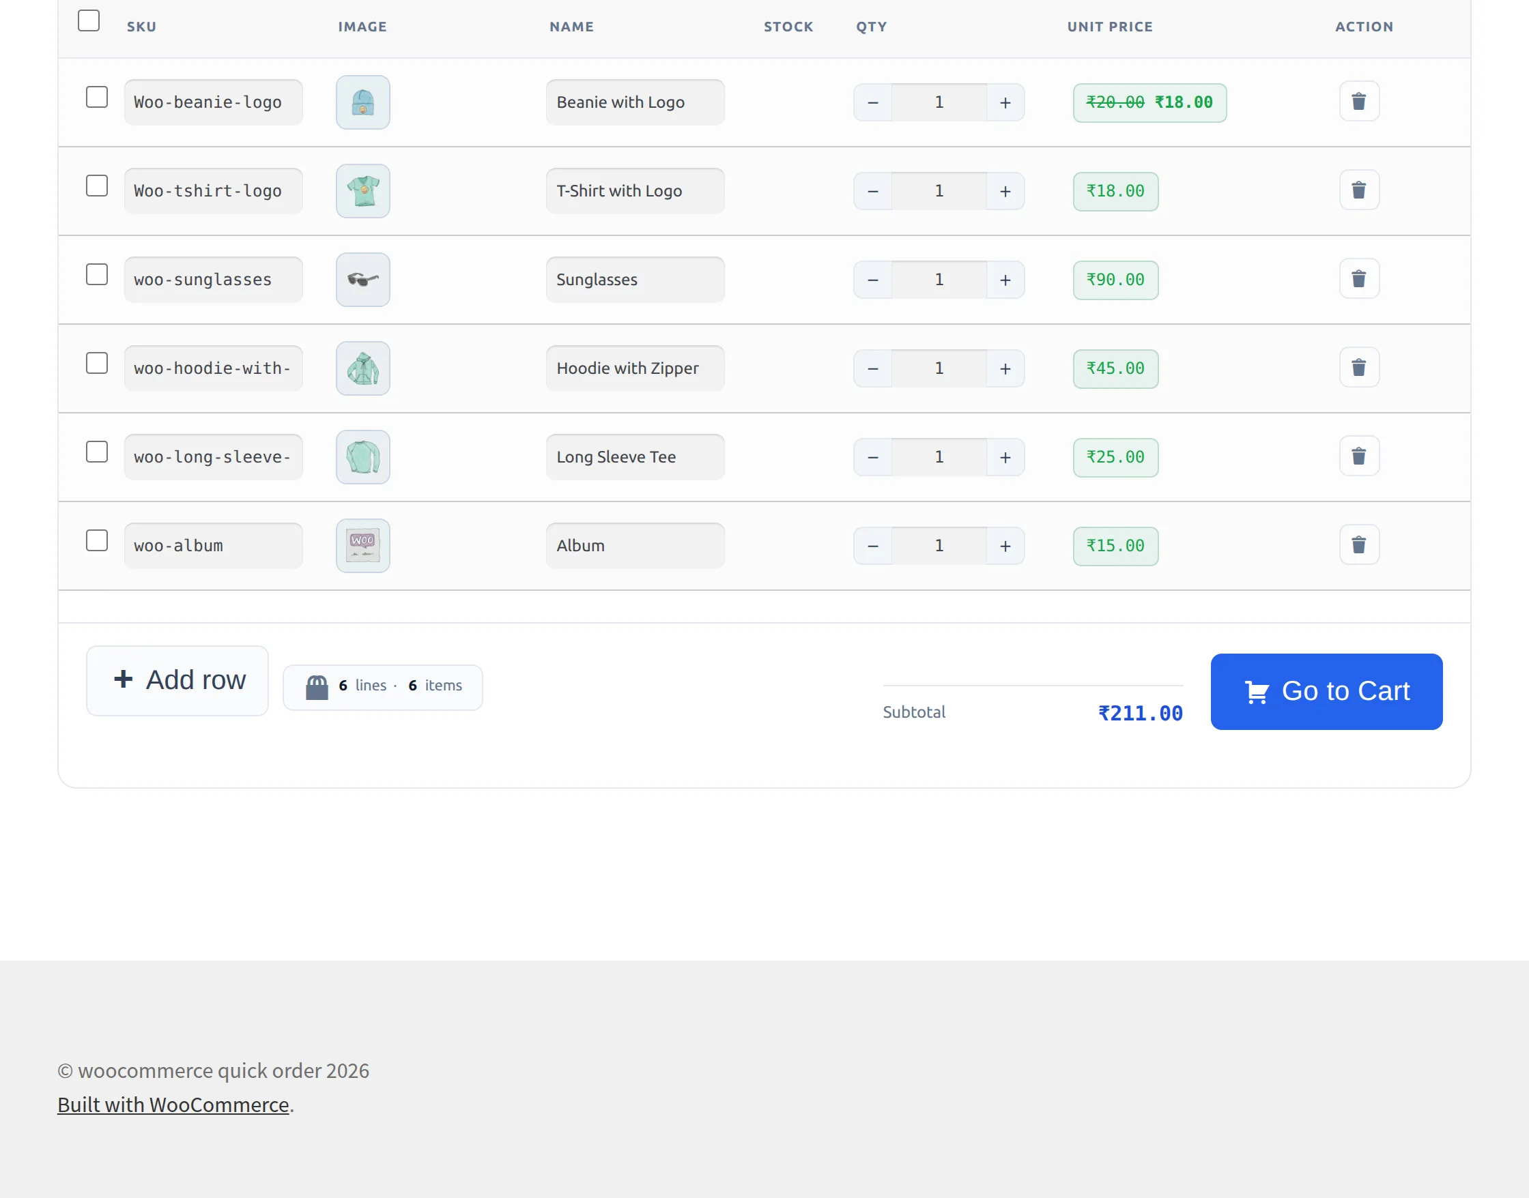Click plus button for Sunglasses
1529x1198 pixels.
(x=1005, y=280)
